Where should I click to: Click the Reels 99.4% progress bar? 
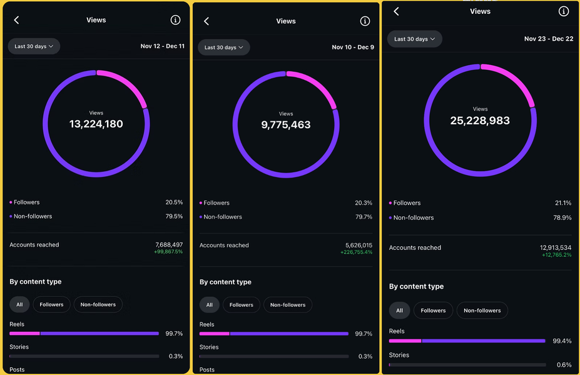tap(467, 341)
